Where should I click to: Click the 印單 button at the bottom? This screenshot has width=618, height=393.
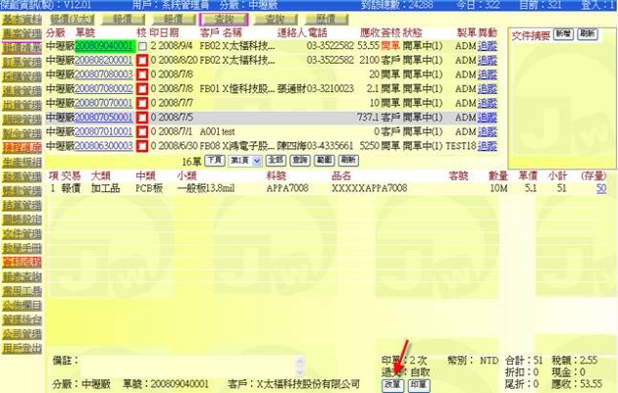click(x=419, y=385)
